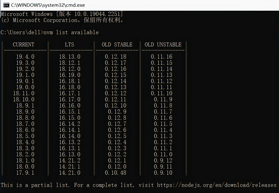Viewport: 279px width, 193px height.
Task: Click the title bar text C:\WINDOWS\system32\cmd.exe
Action: click(48, 5)
